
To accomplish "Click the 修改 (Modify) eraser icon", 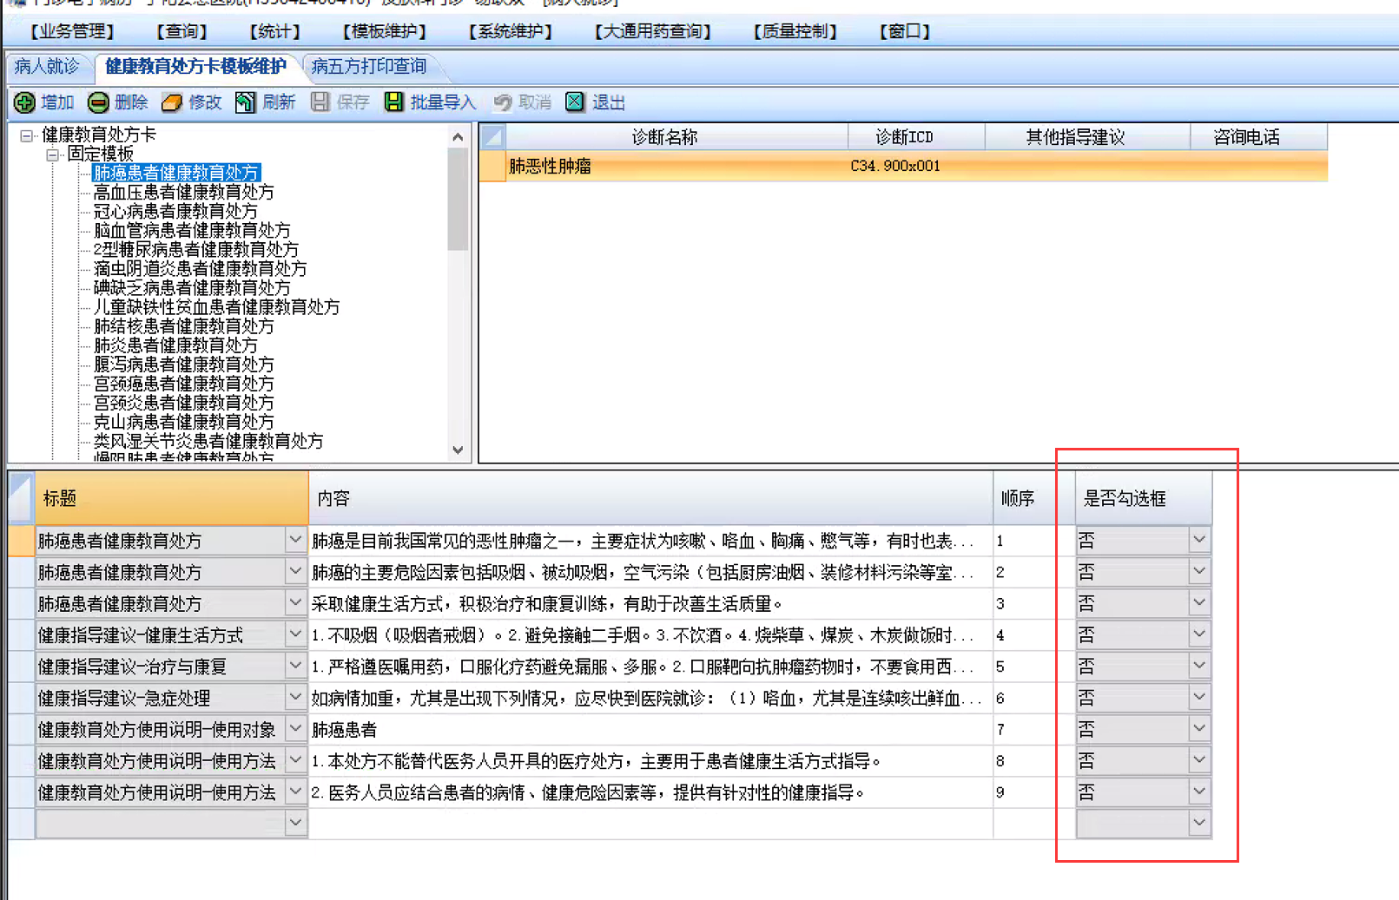I will click(172, 102).
